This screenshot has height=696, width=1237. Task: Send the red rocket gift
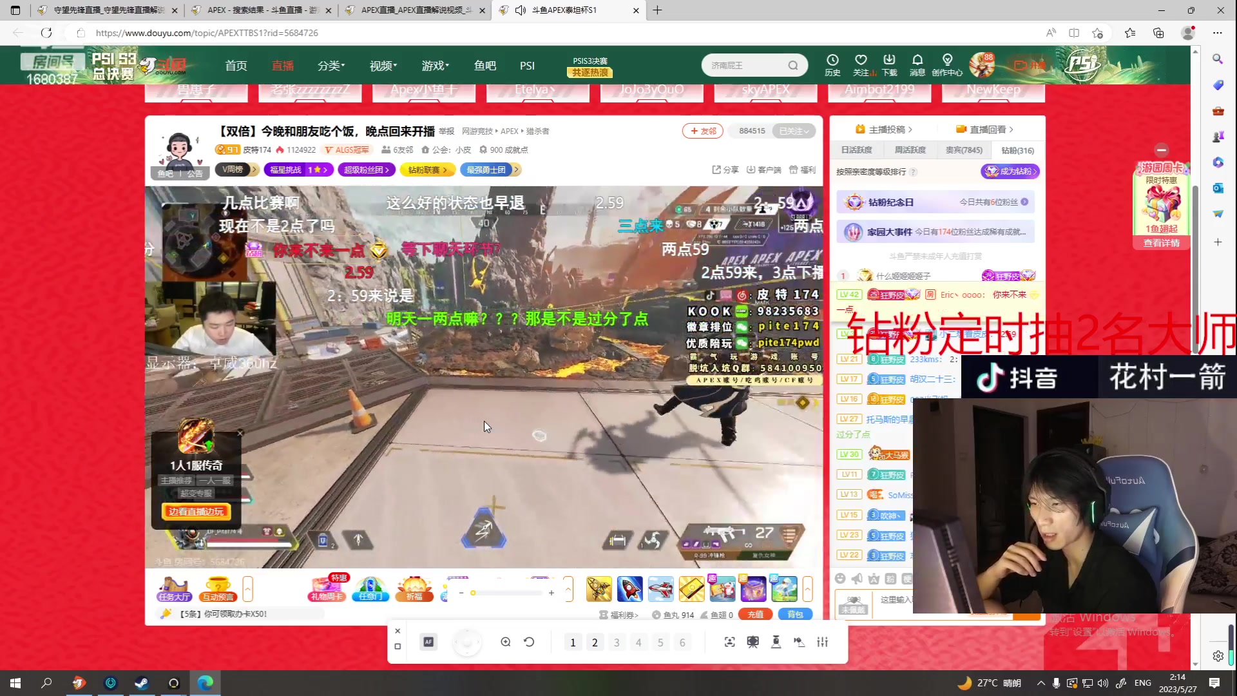point(630,589)
